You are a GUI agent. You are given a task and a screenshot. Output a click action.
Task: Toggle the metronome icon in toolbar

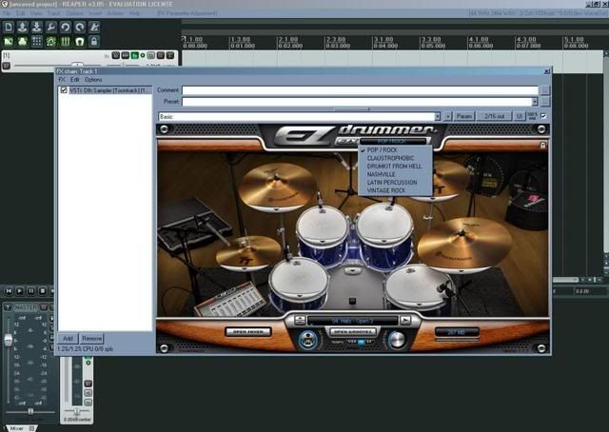tap(94, 27)
